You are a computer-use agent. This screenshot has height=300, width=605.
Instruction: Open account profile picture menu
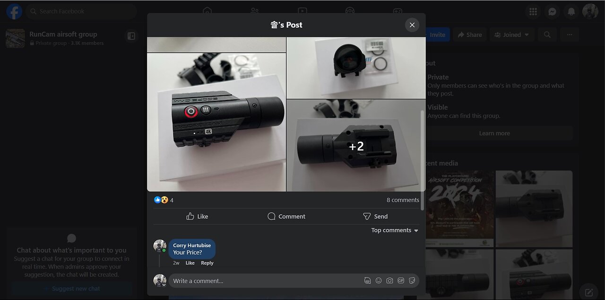[590, 11]
